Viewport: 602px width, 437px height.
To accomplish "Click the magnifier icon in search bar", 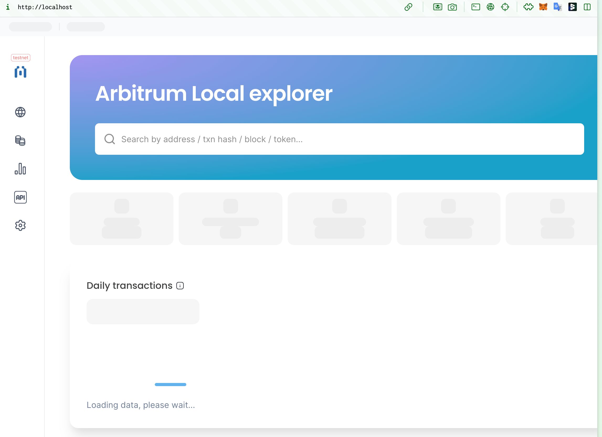I will (109, 139).
